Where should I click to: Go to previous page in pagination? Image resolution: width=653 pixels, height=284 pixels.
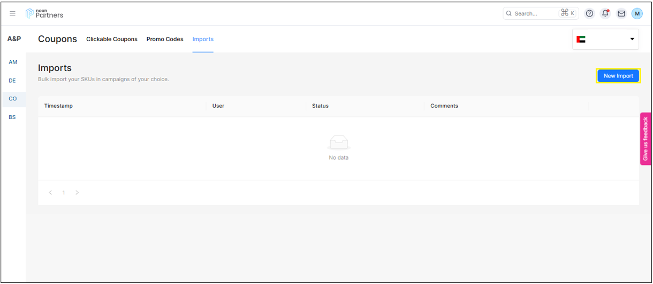click(50, 193)
